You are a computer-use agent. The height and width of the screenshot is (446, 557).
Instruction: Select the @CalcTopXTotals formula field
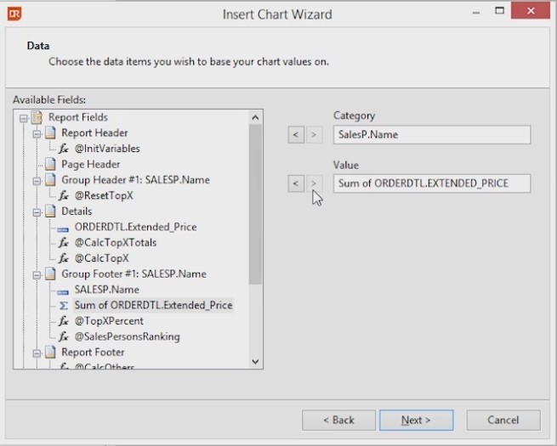[115, 242]
